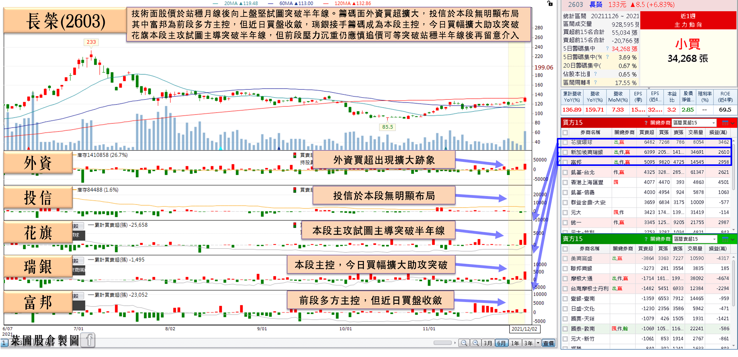Click the help icon beside 佔股本比重
Screen dimensions: 738x357
pos(595,74)
